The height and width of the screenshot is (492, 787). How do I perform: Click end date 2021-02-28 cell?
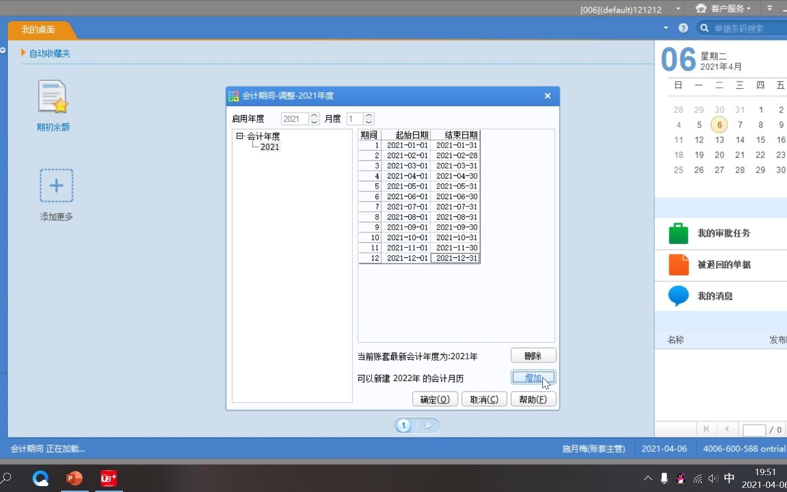coord(455,156)
